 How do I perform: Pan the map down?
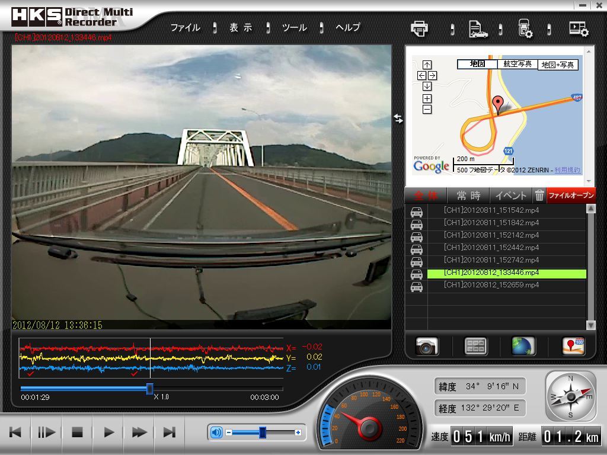click(427, 86)
